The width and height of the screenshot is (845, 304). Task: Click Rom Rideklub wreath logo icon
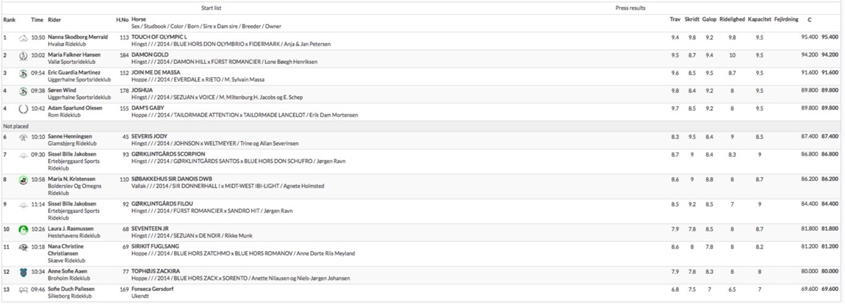pos(23,110)
